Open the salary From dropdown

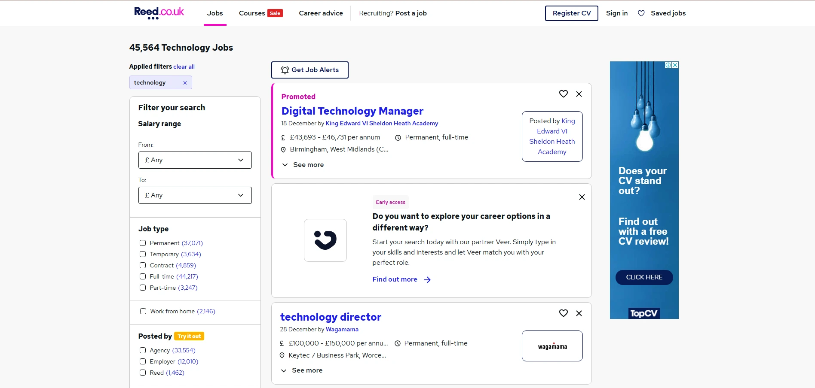pyautogui.click(x=195, y=160)
